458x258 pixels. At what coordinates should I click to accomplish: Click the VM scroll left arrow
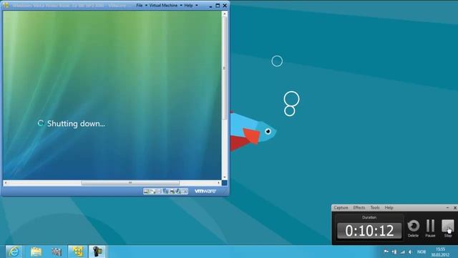pos(6,183)
